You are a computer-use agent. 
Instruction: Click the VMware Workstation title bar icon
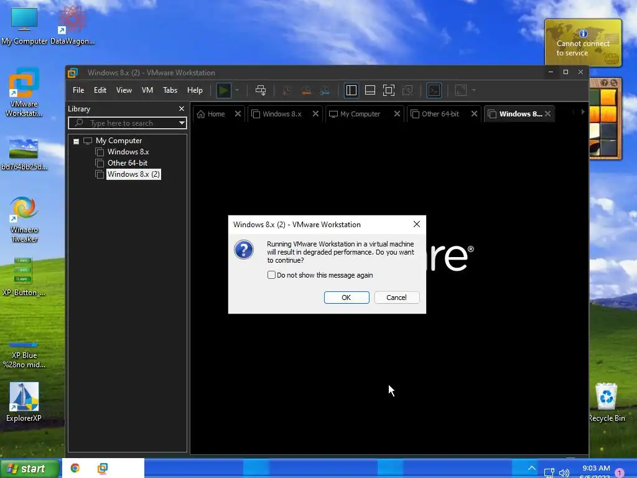[x=73, y=73]
